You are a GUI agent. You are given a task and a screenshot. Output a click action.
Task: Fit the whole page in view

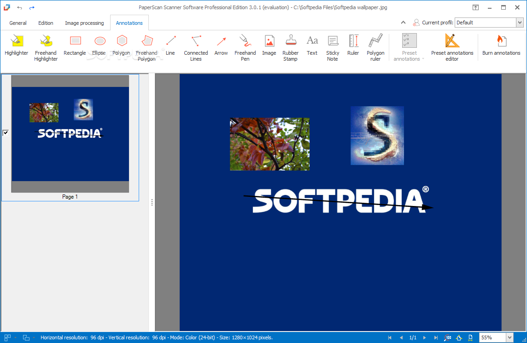point(459,337)
